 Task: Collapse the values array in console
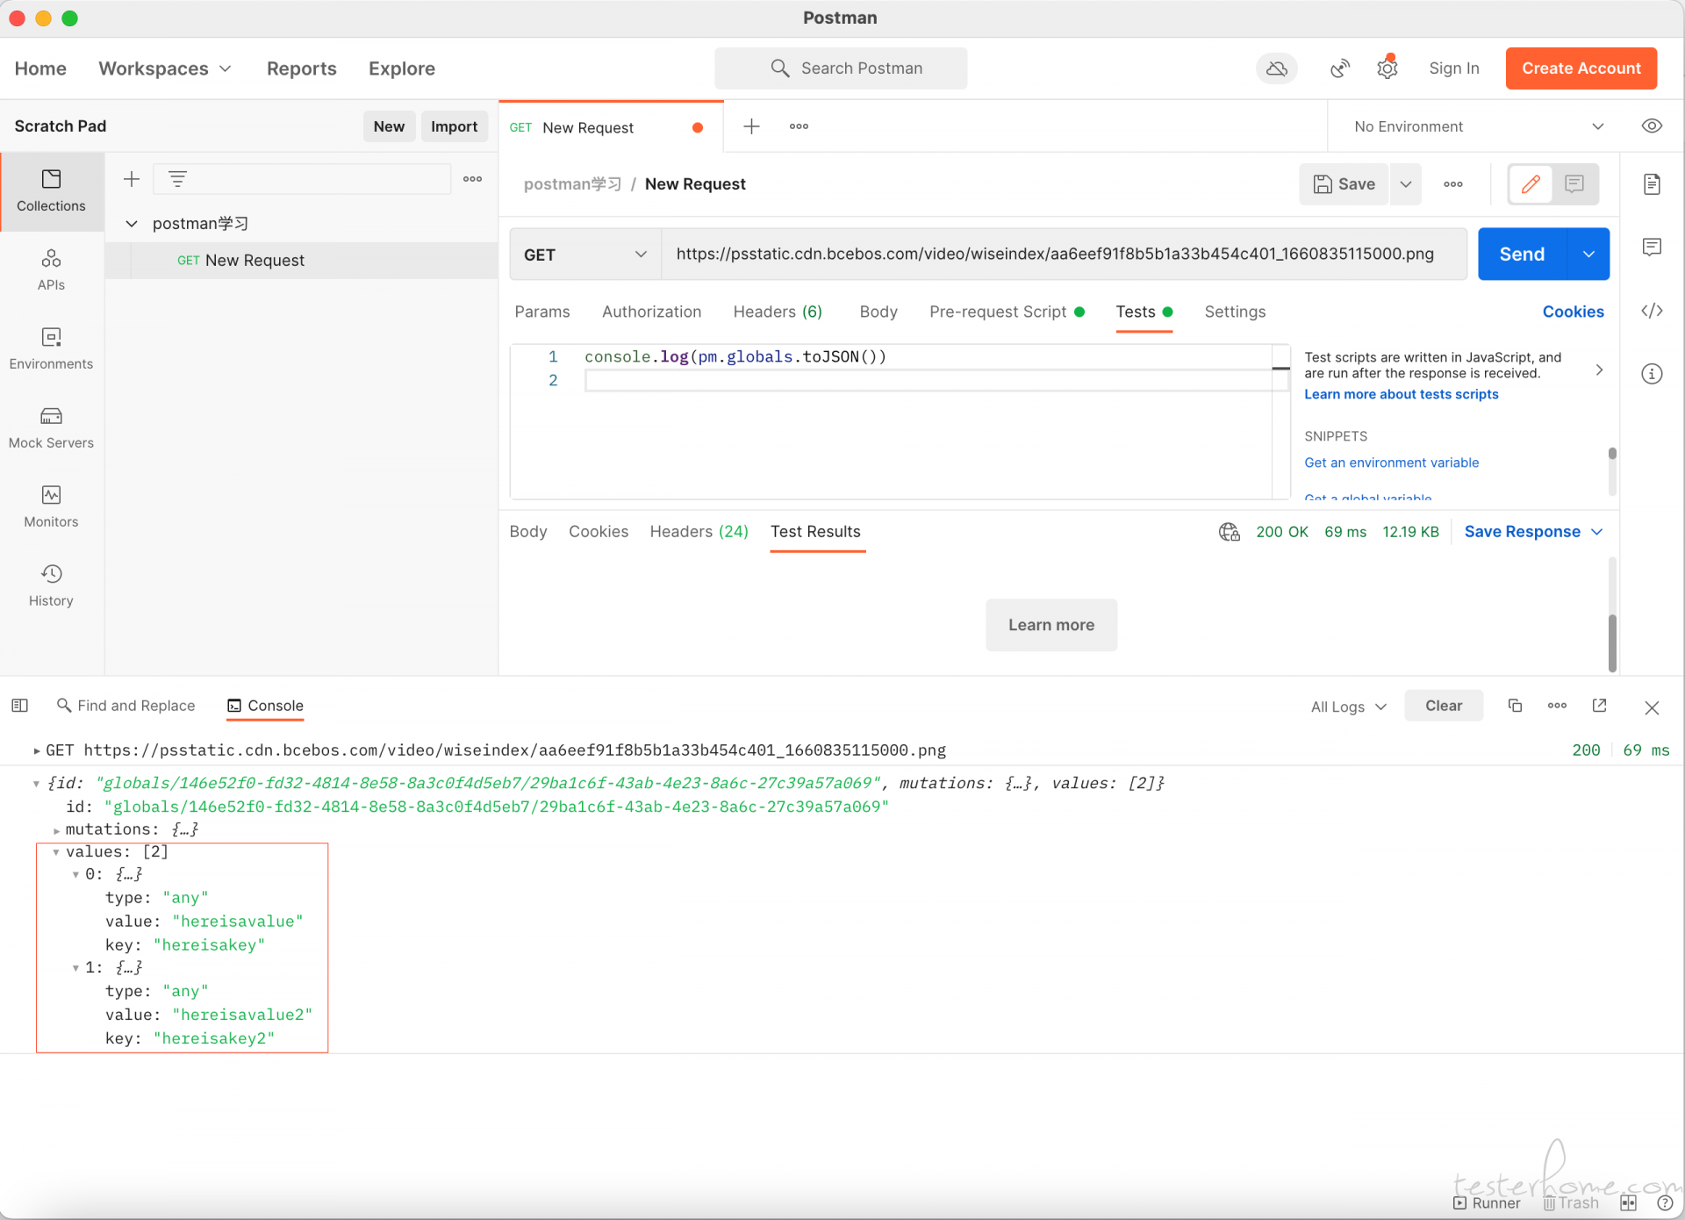pos(56,852)
